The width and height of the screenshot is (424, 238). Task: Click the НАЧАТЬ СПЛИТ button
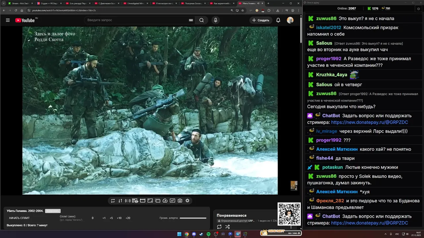[19, 218]
